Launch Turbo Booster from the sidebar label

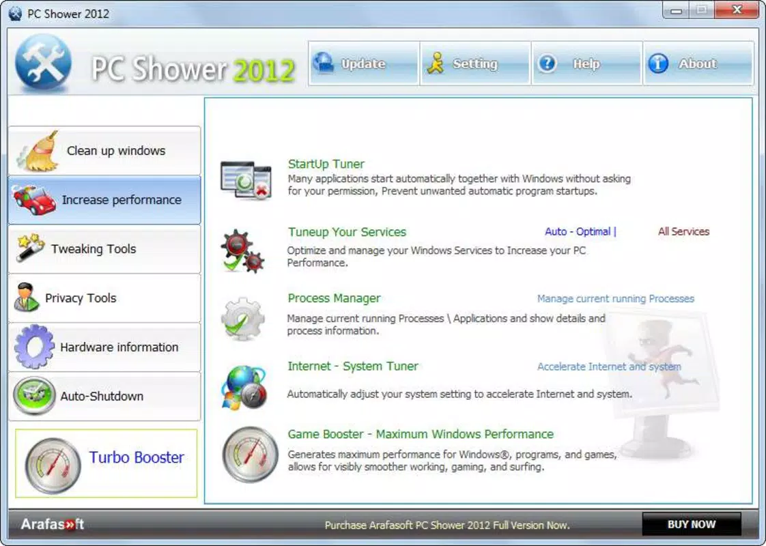point(137,457)
